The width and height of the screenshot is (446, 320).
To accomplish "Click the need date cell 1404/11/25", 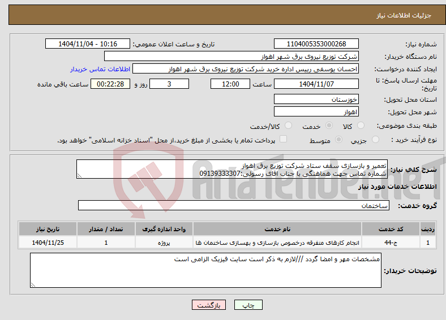I will click(x=48, y=243).
